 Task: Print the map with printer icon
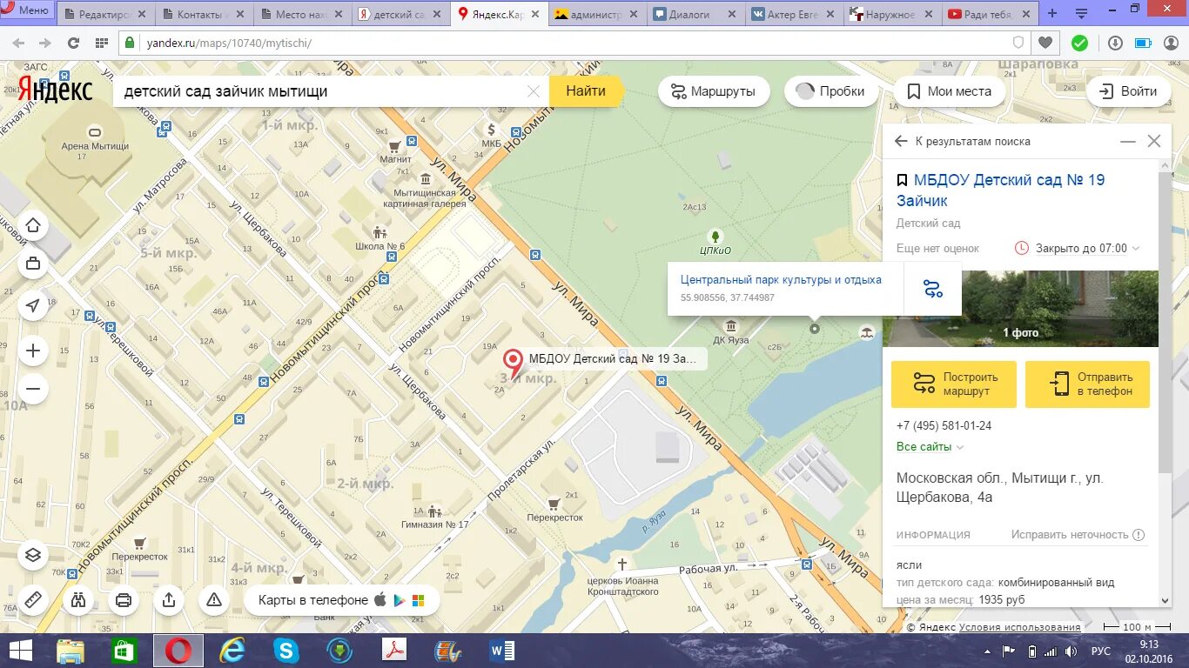[x=124, y=600]
